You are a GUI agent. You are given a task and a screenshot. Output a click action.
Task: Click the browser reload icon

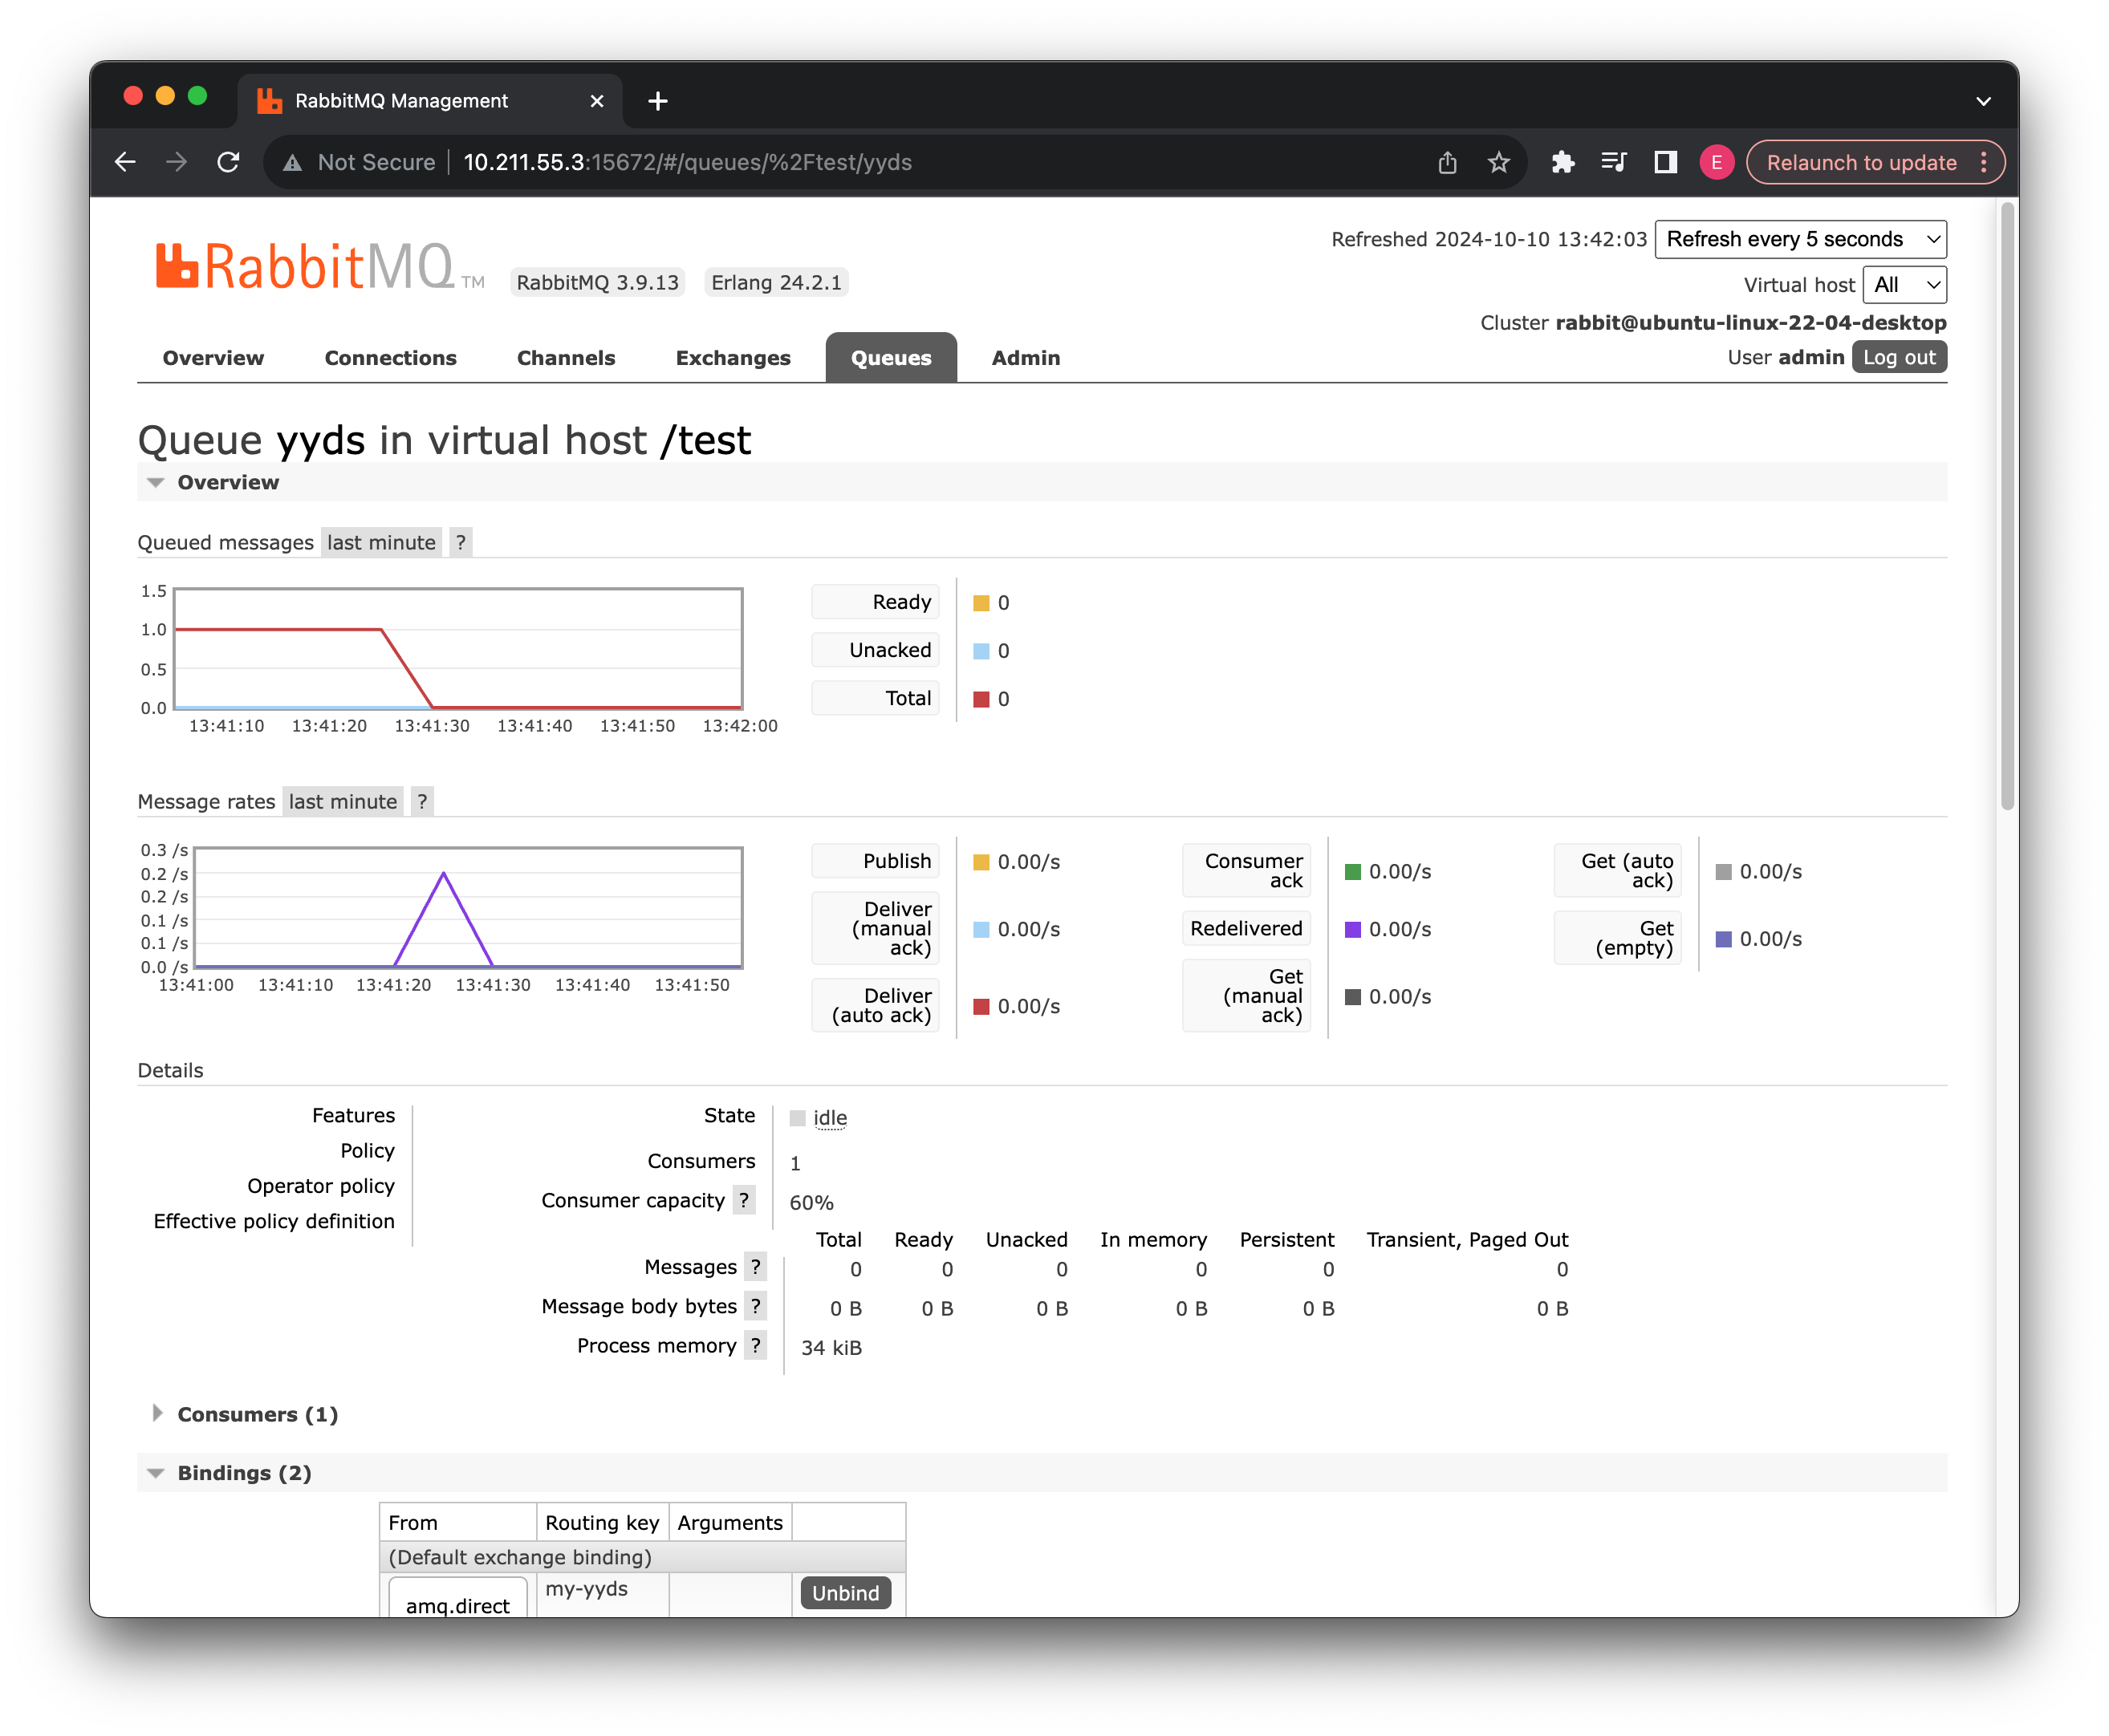point(229,162)
